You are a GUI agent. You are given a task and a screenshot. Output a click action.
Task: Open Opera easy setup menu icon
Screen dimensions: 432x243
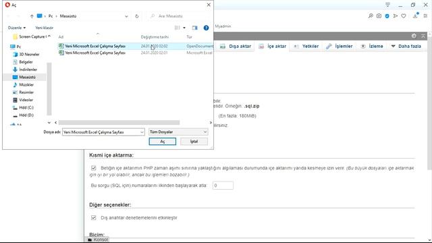point(425,16)
